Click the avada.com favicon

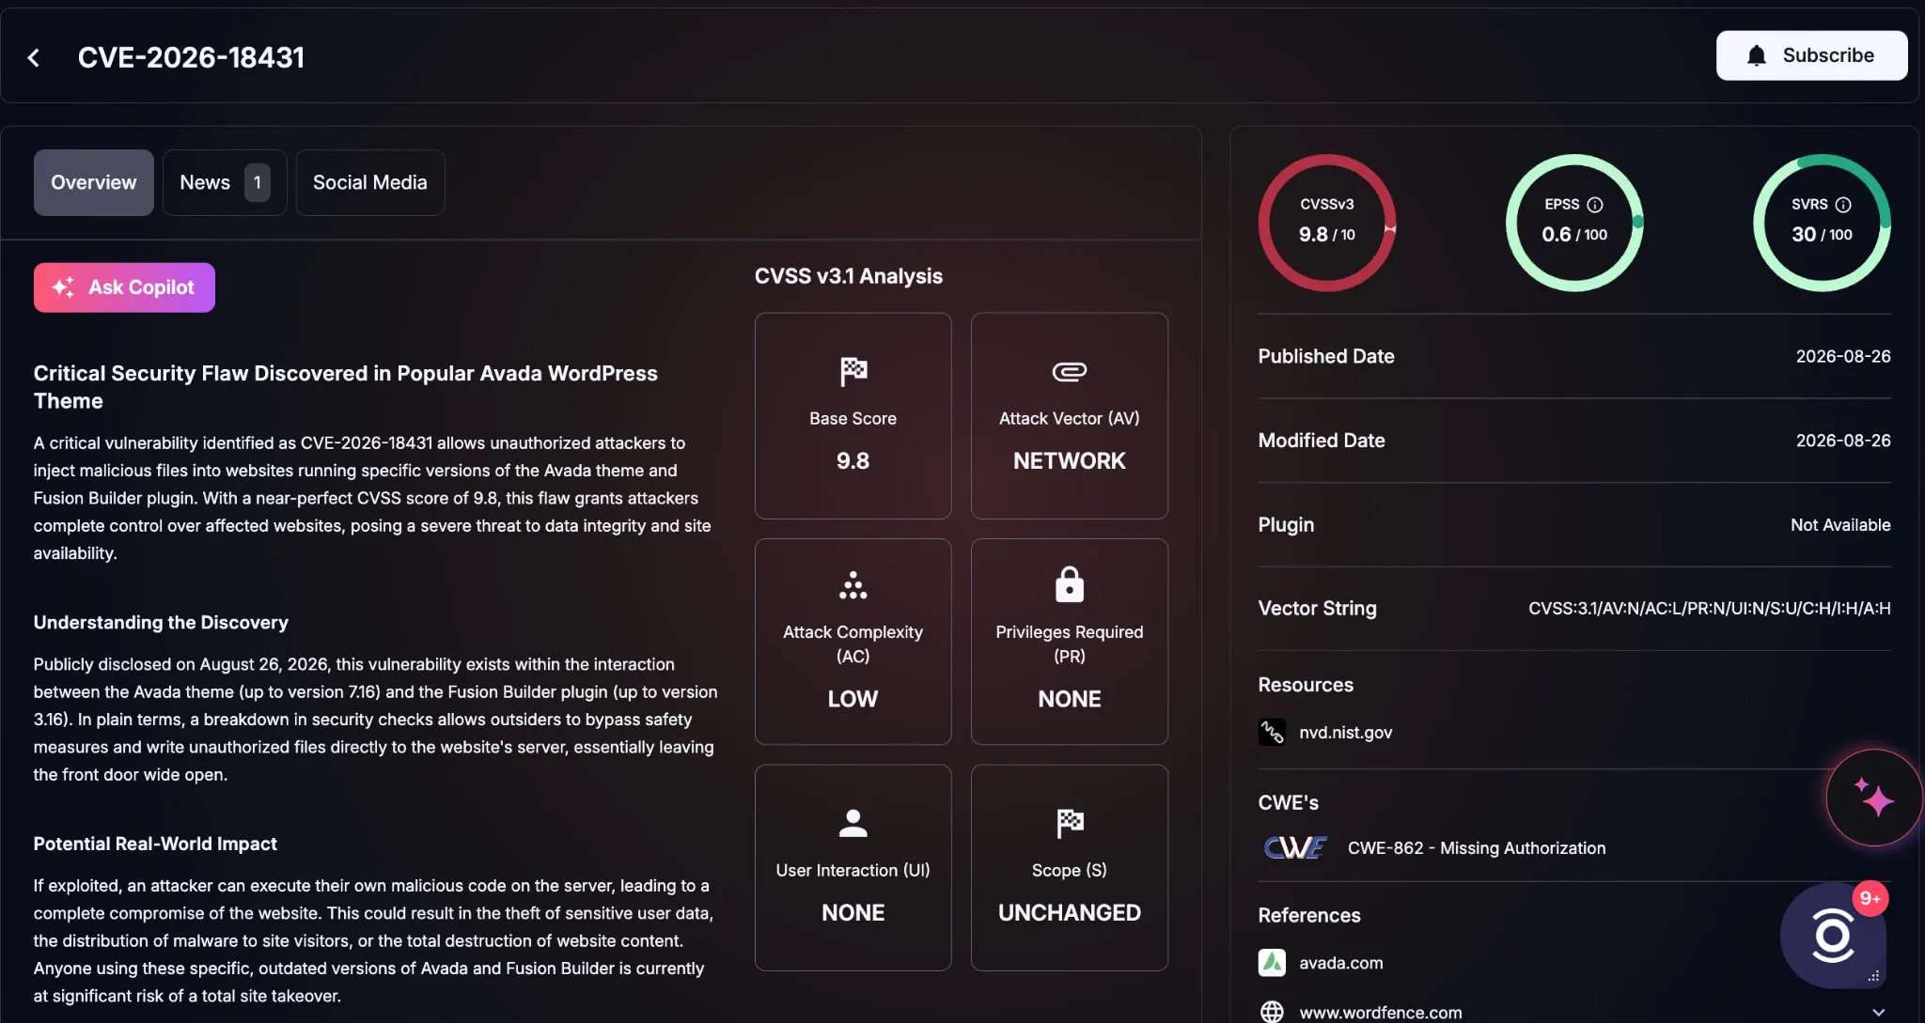1272,963
